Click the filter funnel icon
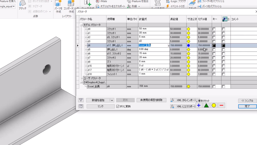 point(81,100)
